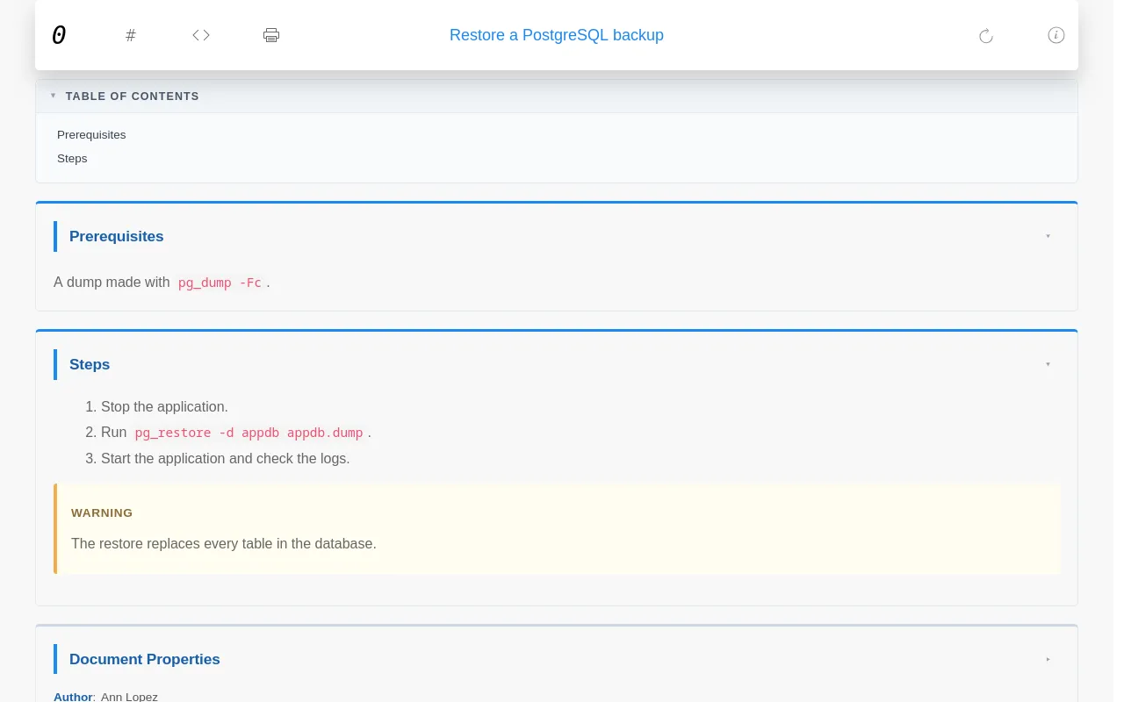The height and width of the screenshot is (702, 1124).
Task: Expand the Document Properties section arrow
Action: [1048, 659]
